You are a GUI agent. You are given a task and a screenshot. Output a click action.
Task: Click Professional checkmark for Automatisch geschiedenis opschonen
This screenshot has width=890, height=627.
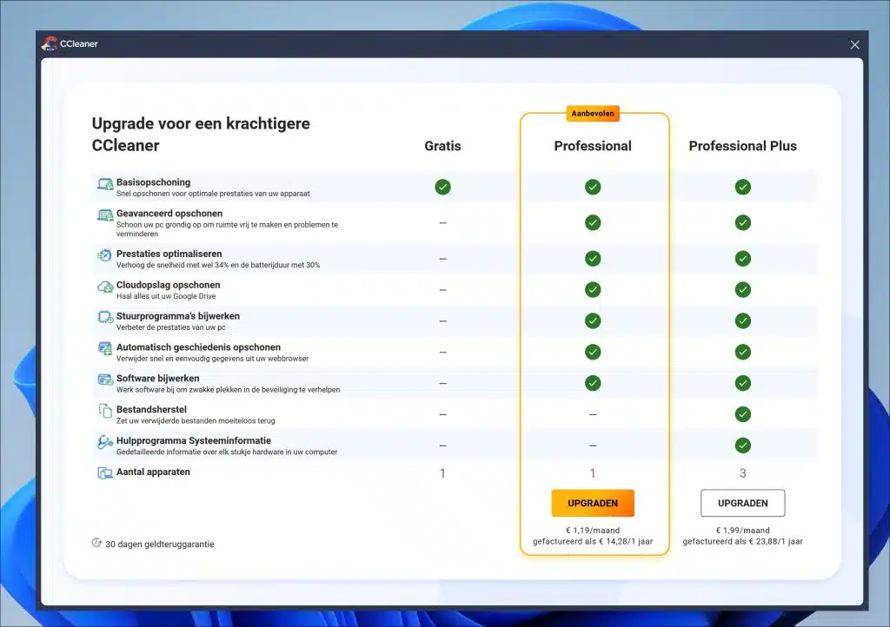(593, 352)
